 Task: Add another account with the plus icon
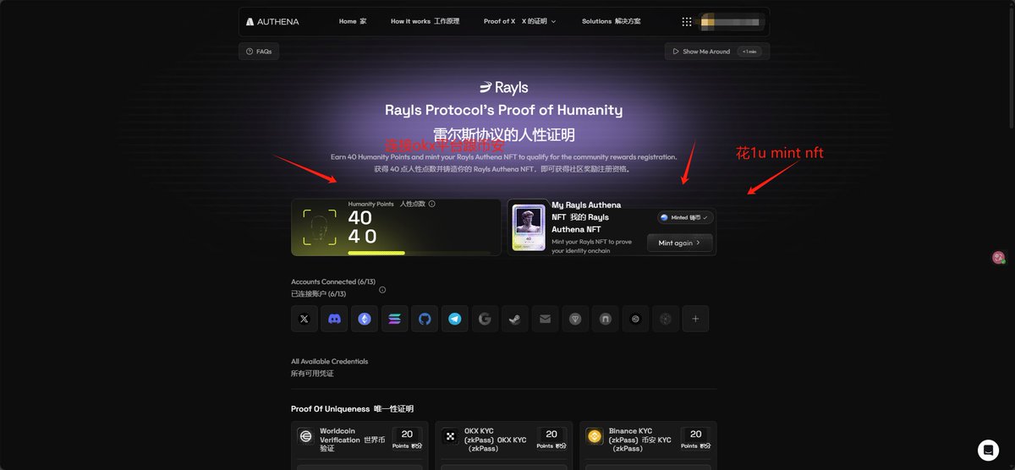tap(695, 319)
